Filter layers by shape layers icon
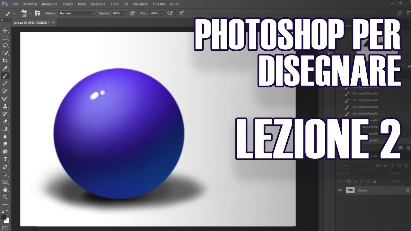Screen dimensions: 411x231 pyautogui.click(x=399, y=166)
